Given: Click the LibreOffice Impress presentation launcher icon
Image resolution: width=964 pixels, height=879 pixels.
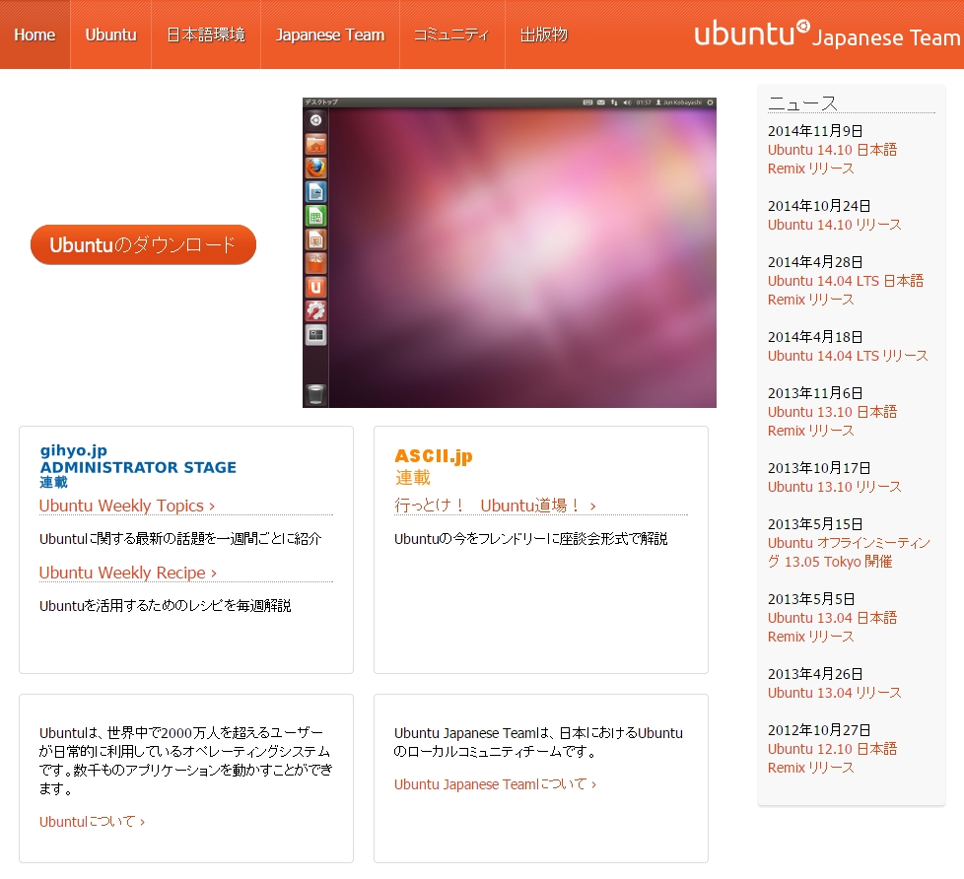Looking at the screenshot, I should 316,239.
